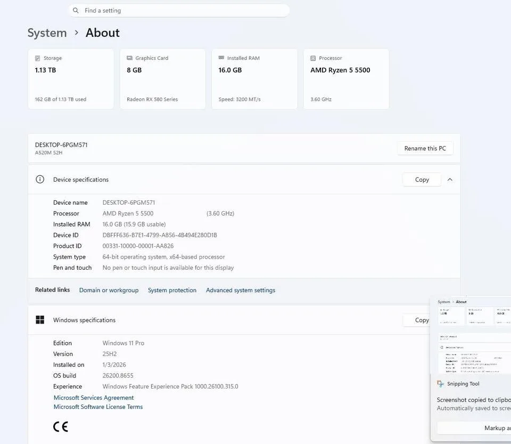Open the Installed RAM 16.0 GB card

click(x=254, y=79)
